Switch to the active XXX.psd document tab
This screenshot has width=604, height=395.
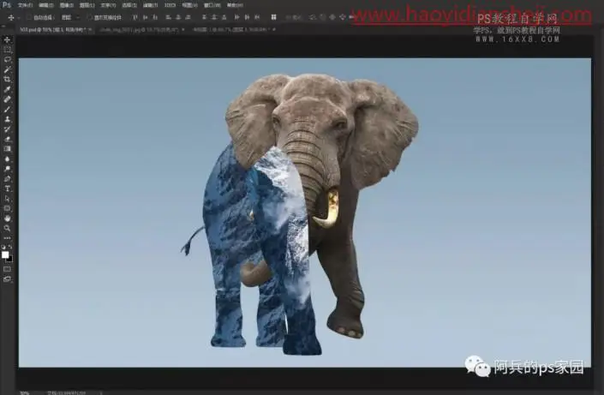tap(53, 29)
